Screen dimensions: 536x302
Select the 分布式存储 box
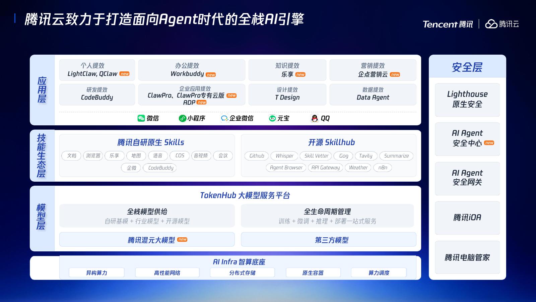tap(242, 273)
